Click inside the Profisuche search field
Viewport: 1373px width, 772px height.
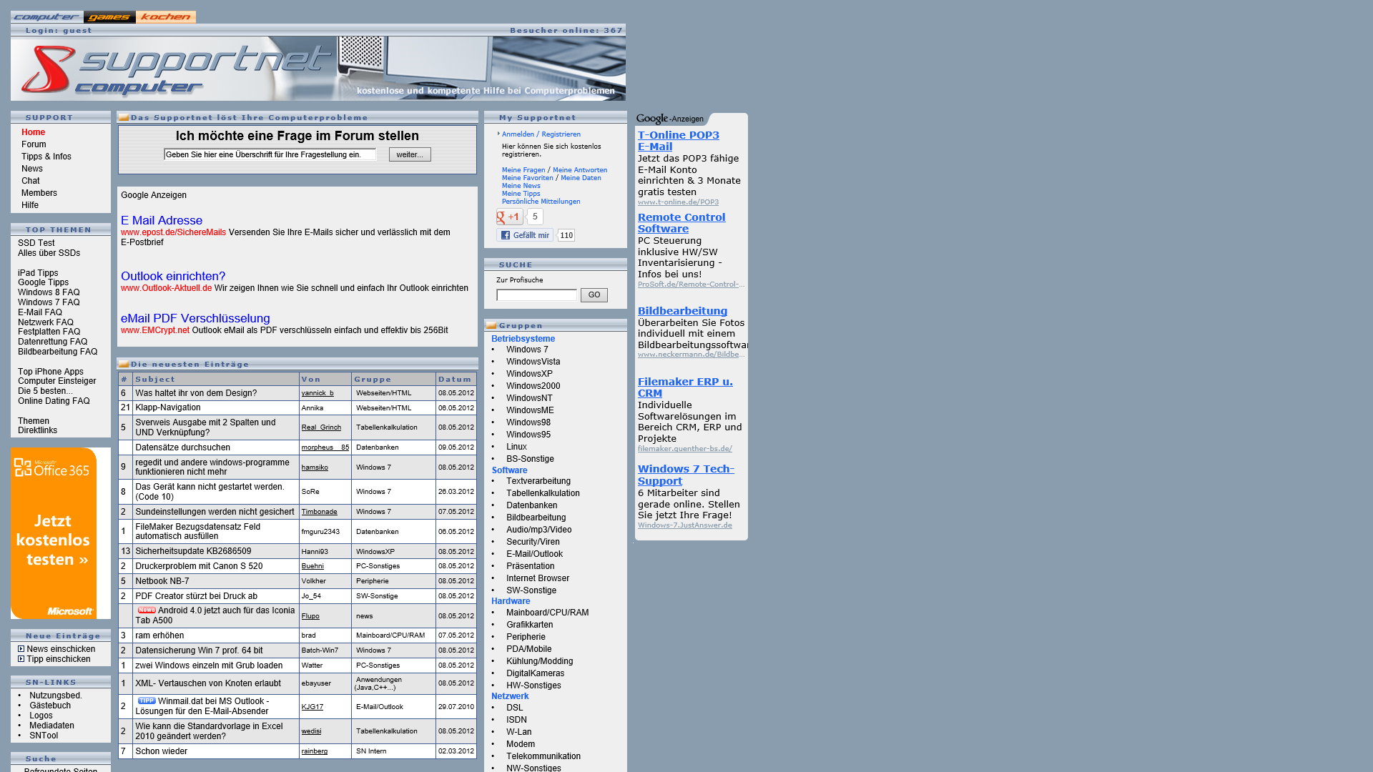[536, 295]
